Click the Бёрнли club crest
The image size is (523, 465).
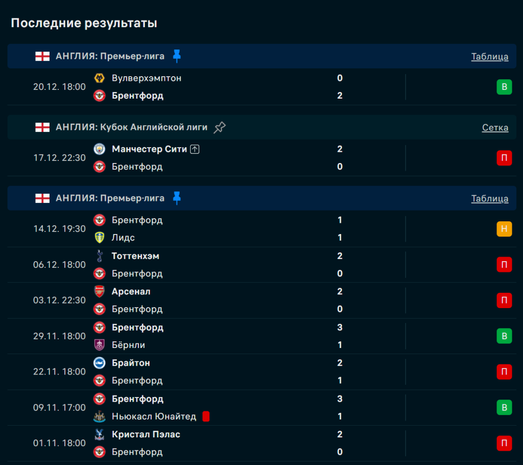coord(100,345)
